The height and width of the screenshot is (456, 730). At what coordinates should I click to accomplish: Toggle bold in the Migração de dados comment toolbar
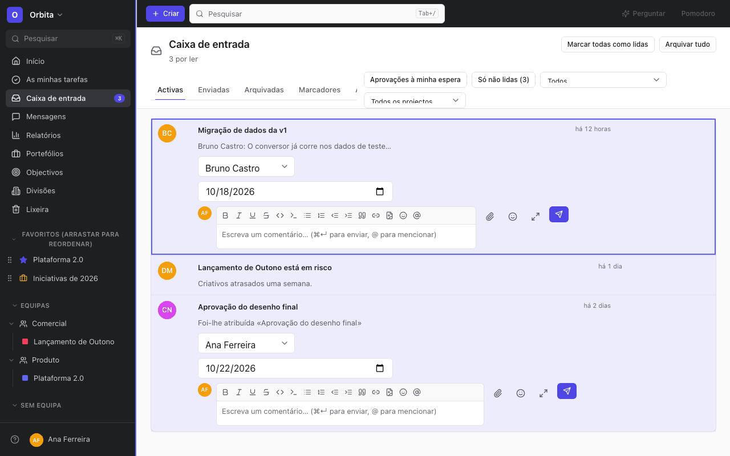click(x=225, y=215)
